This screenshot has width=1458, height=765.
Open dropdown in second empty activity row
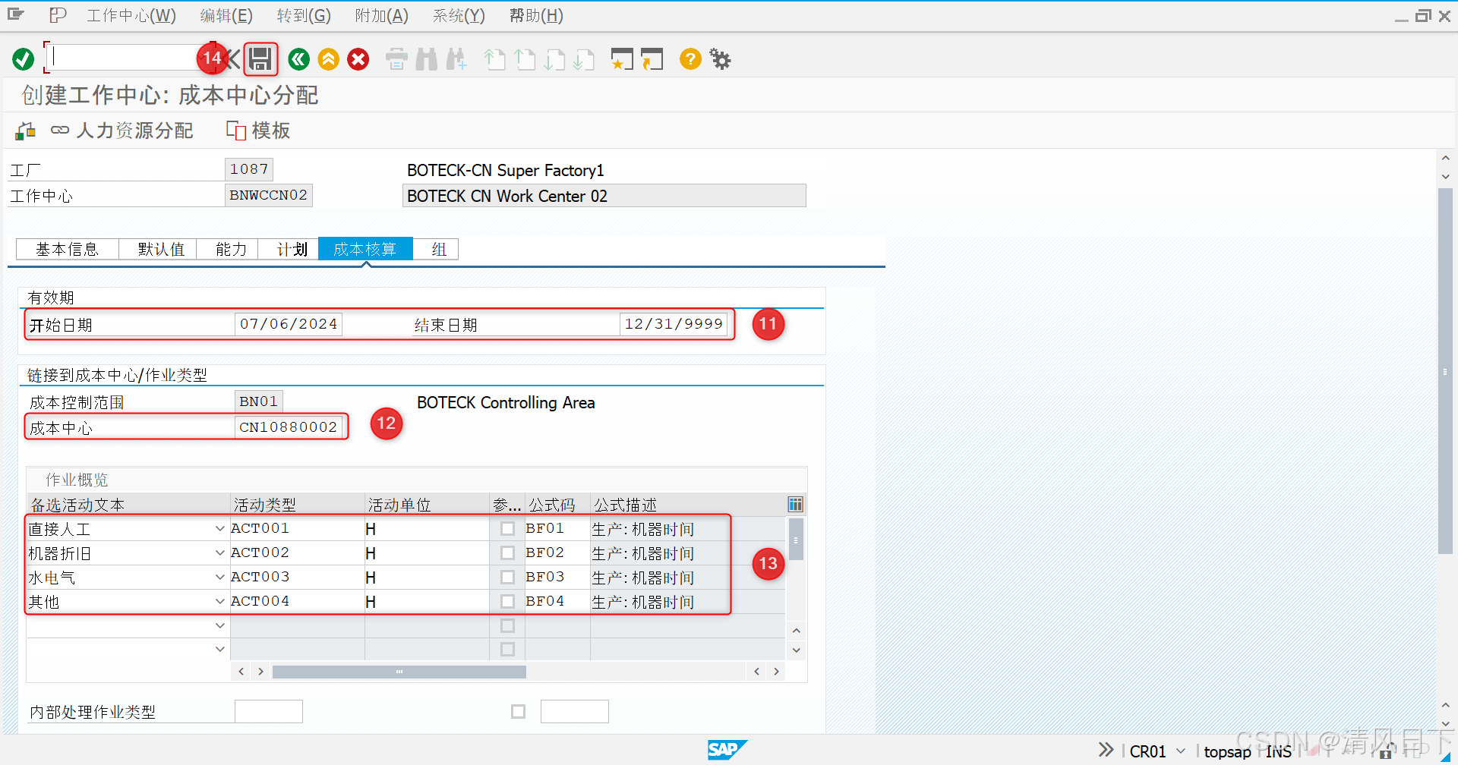219,650
